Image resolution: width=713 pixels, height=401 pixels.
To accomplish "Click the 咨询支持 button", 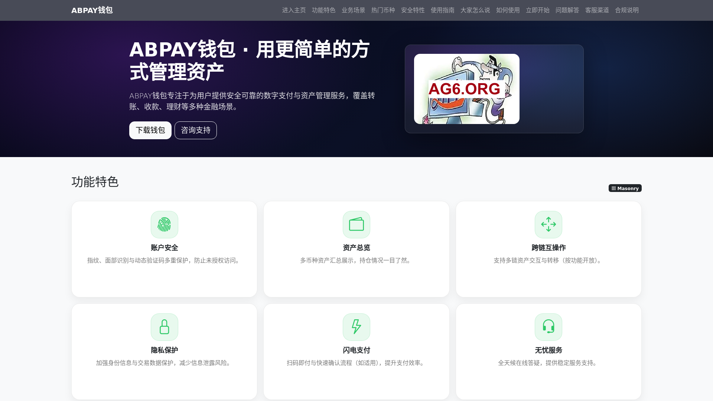I will click(196, 130).
